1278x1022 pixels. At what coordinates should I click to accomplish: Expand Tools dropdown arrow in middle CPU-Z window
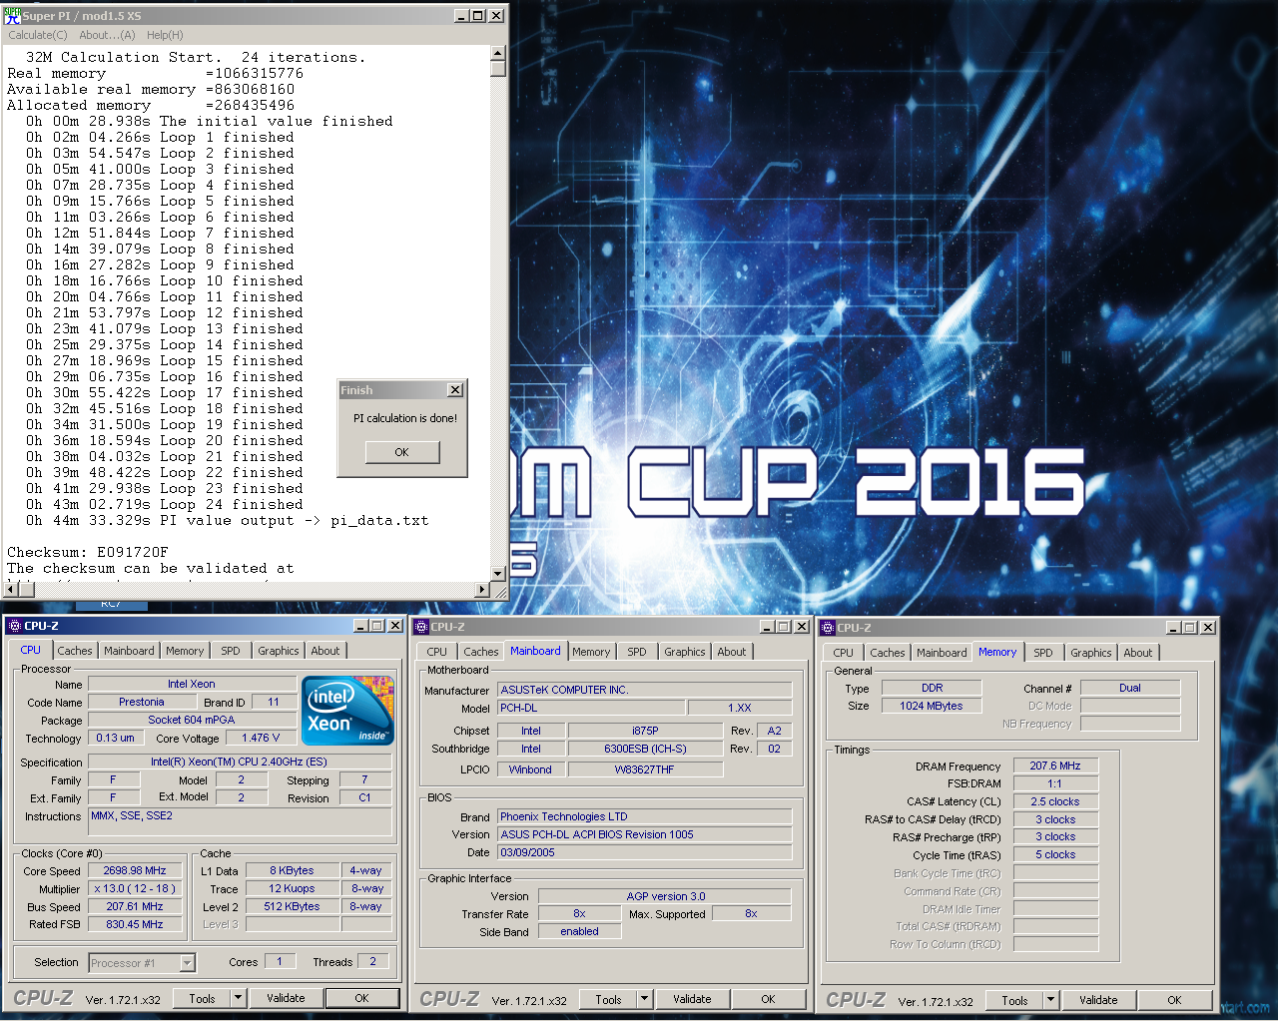[x=644, y=999]
